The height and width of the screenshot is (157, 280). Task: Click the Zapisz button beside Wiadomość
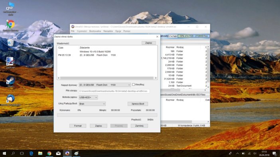click(148, 43)
